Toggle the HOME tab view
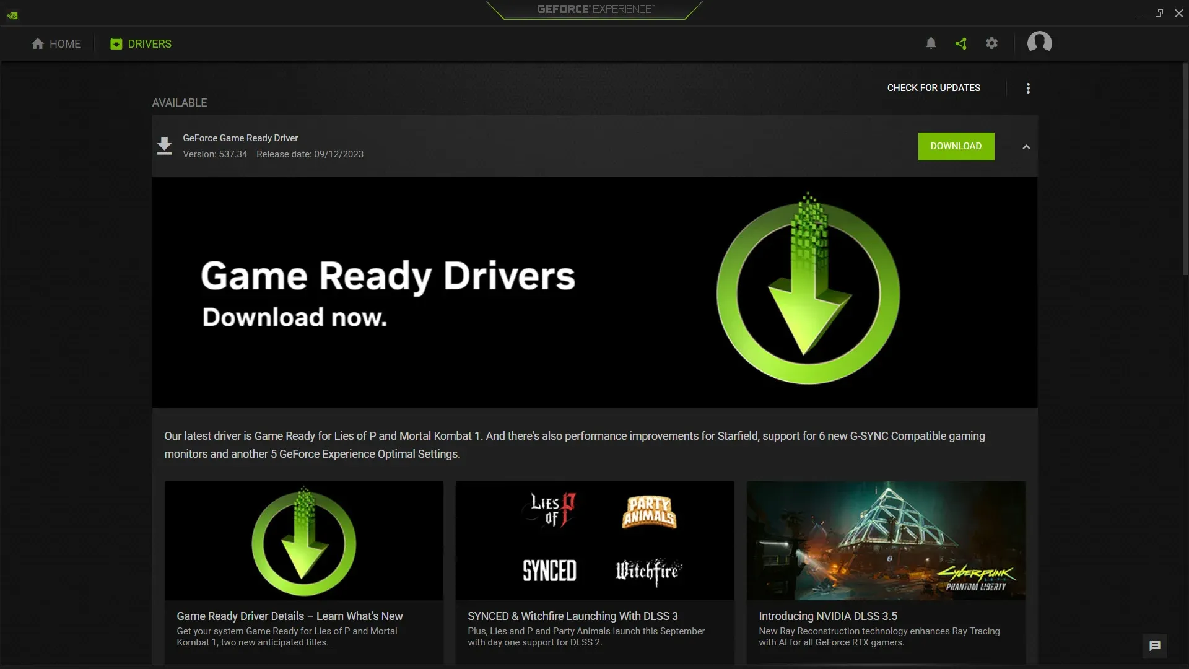 coord(56,43)
